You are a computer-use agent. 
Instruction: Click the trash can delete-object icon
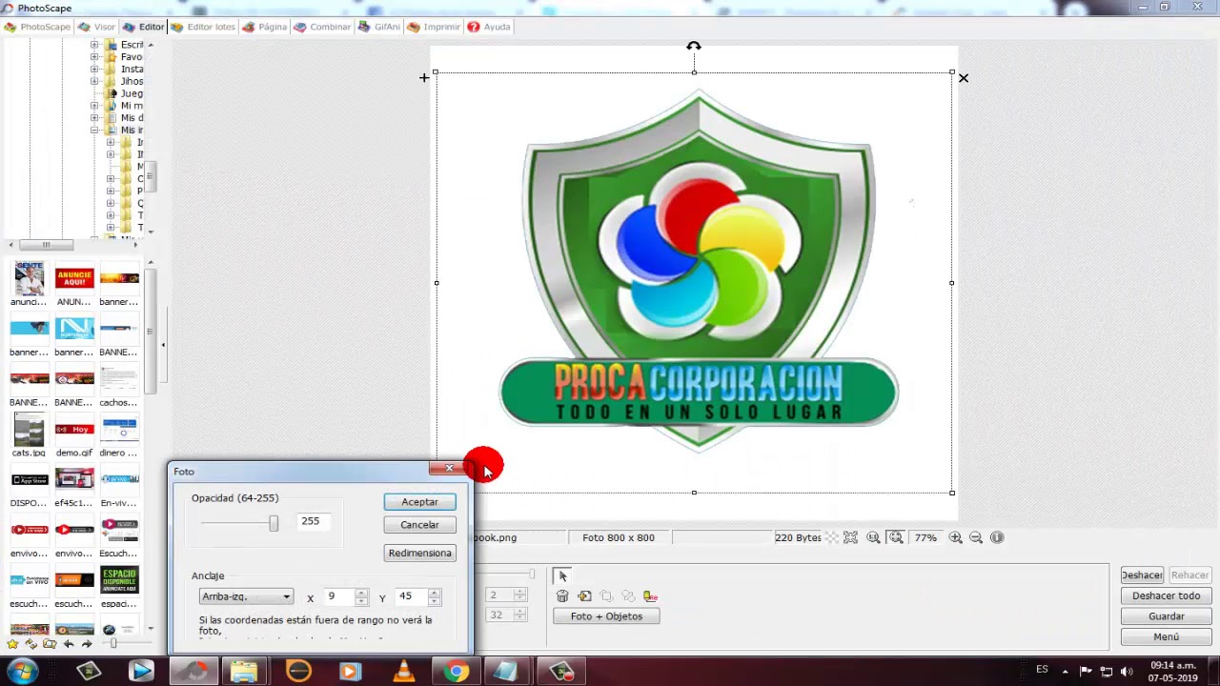pyautogui.click(x=562, y=596)
